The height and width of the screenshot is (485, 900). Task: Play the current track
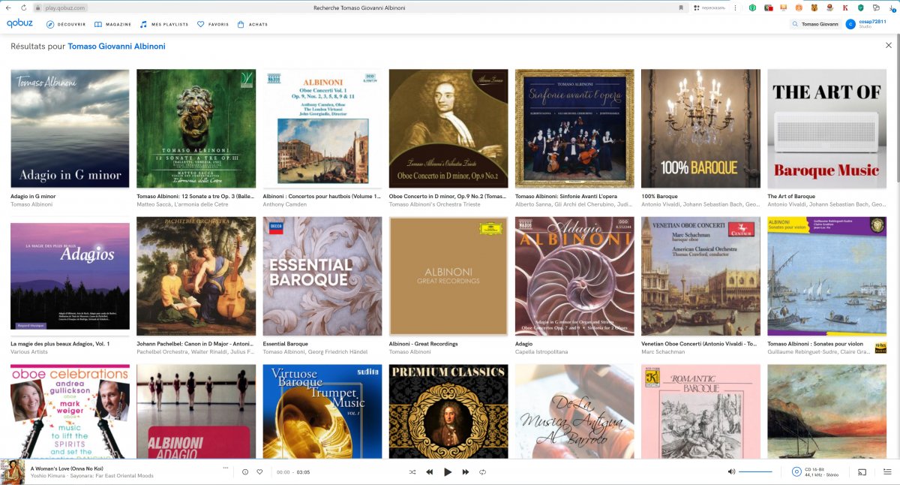coord(448,472)
